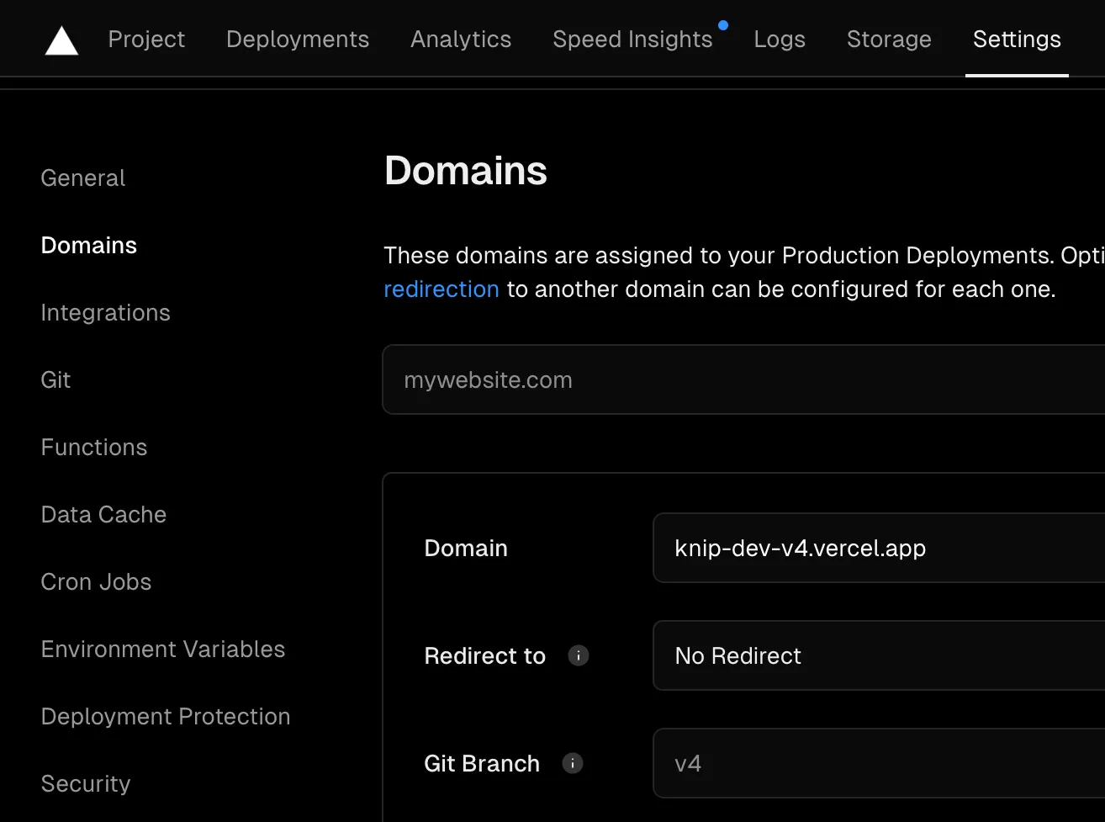Viewport: 1105px width, 822px height.
Task: Click the redirection link
Action: 441,289
